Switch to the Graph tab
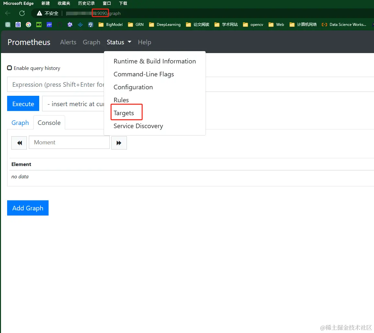This screenshot has width=374, height=333. click(20, 123)
